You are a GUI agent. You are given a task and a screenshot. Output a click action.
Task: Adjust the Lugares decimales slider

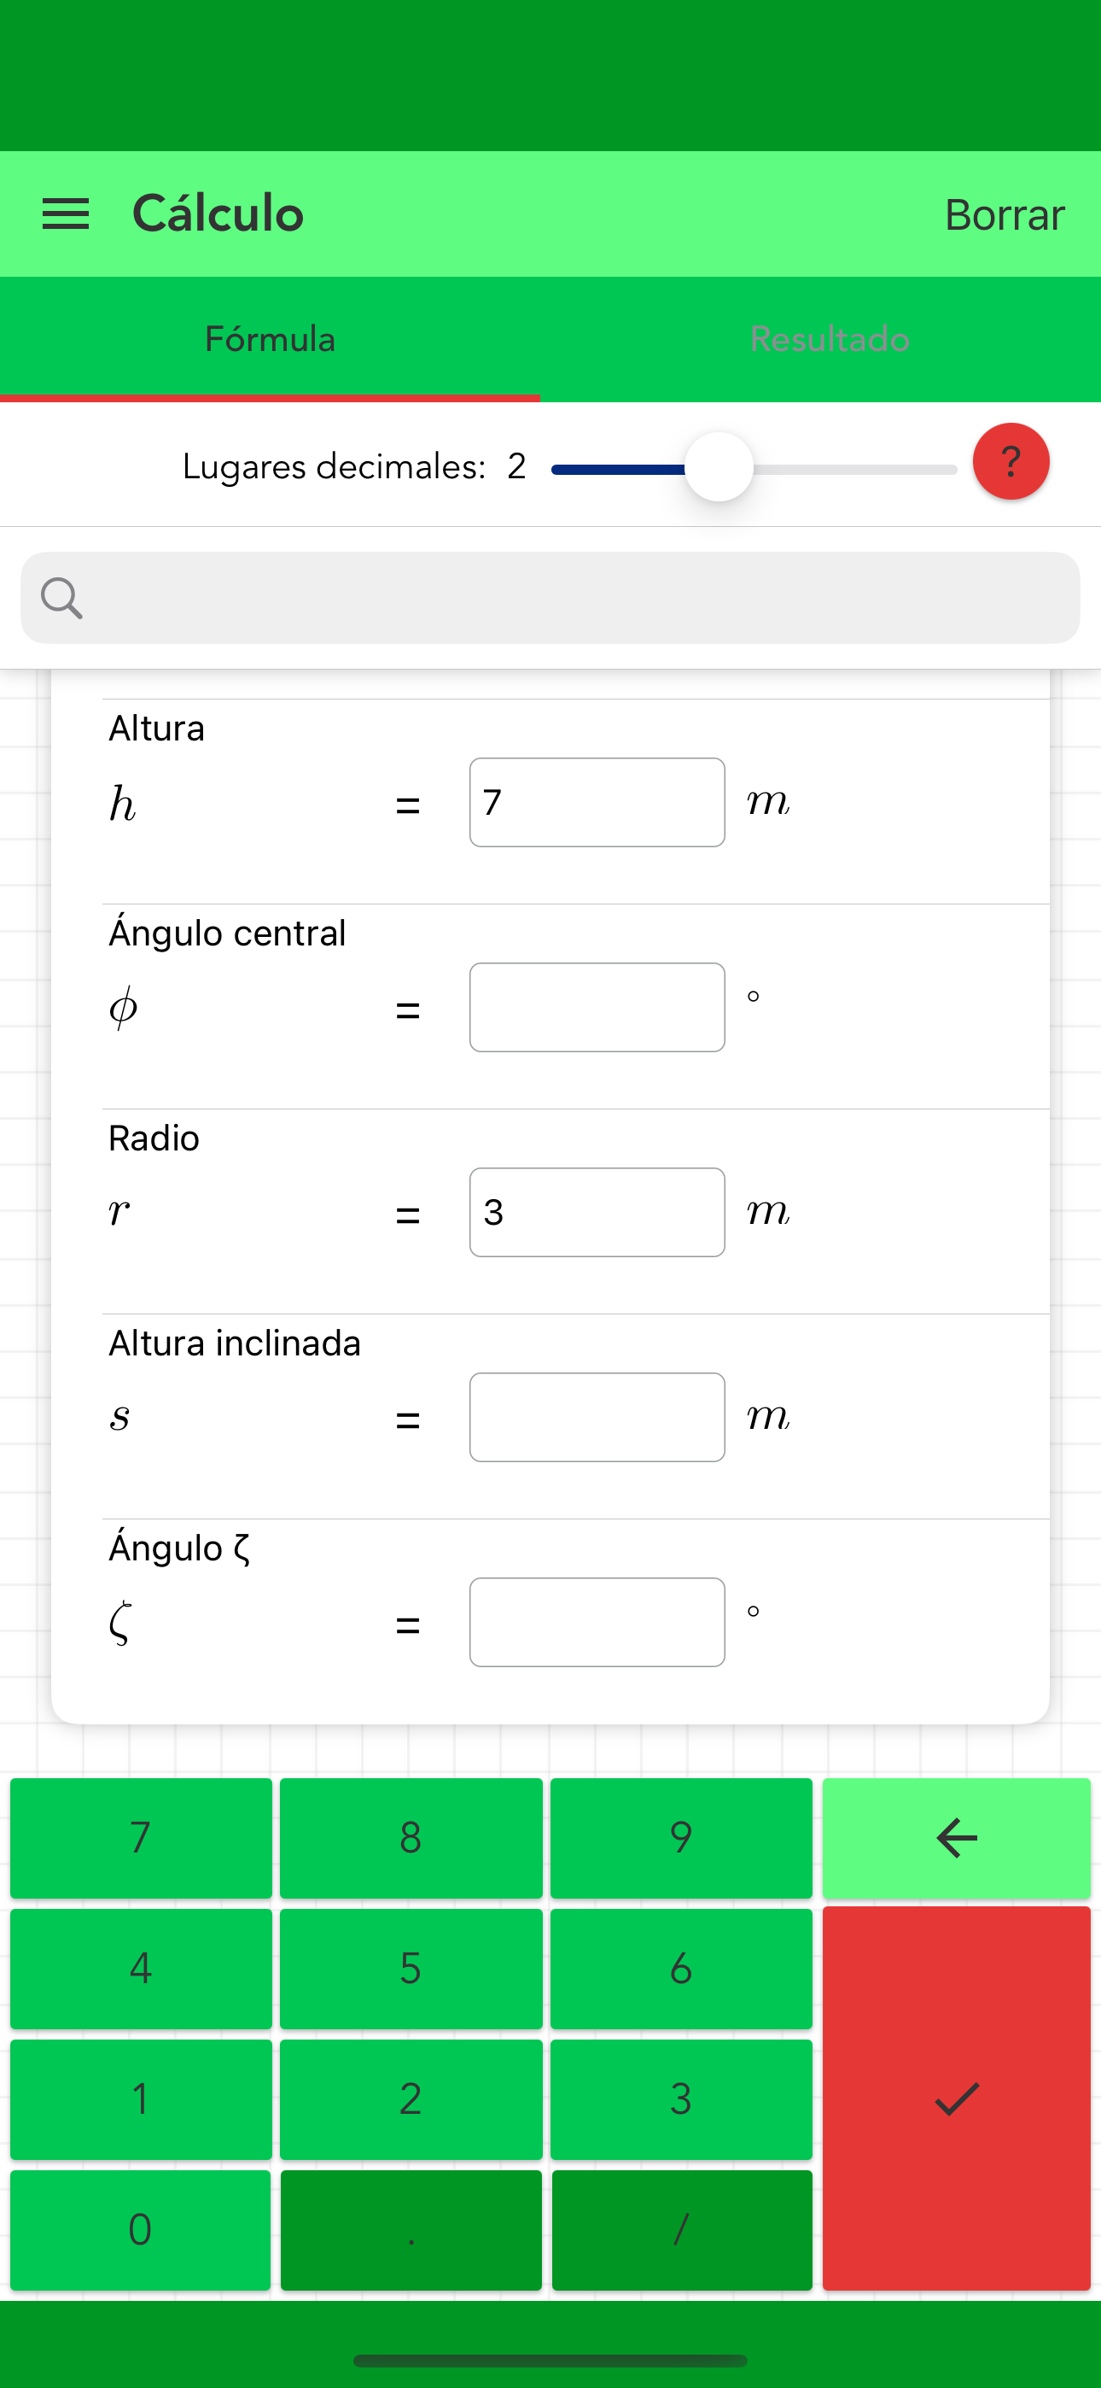tap(719, 467)
